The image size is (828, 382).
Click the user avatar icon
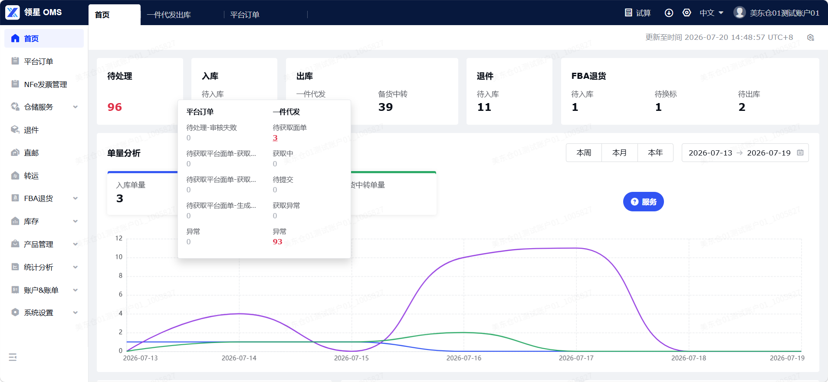click(x=739, y=13)
